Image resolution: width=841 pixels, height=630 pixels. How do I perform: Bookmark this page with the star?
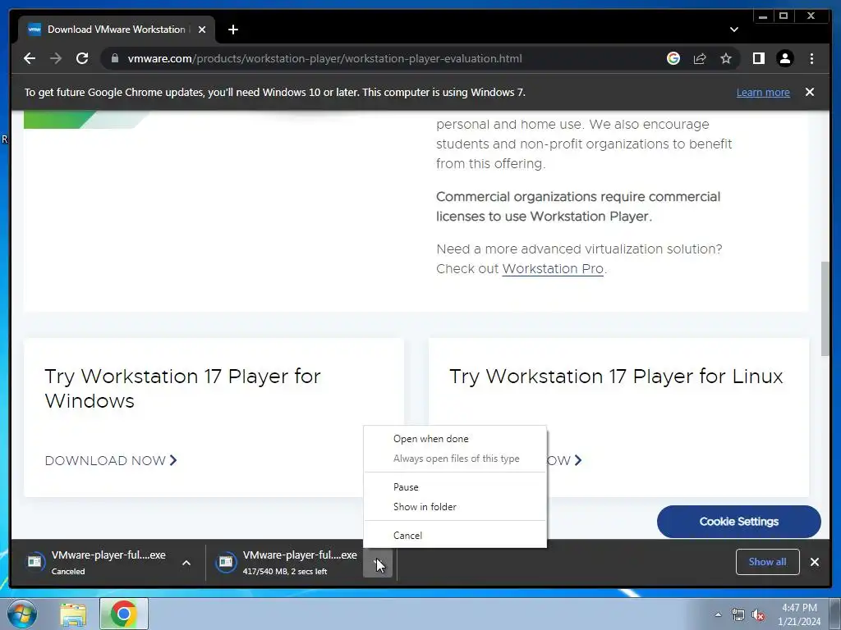click(726, 58)
